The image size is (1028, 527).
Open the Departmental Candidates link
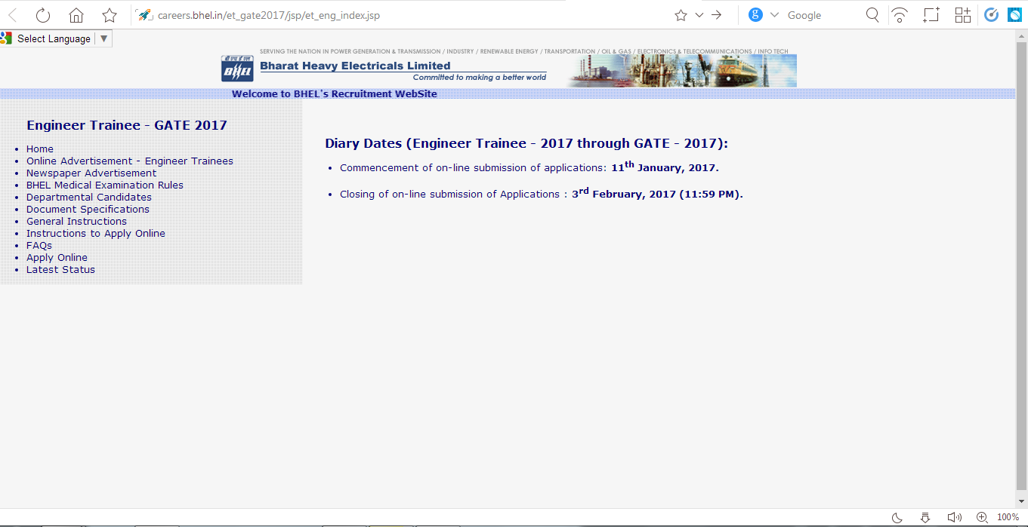89,198
